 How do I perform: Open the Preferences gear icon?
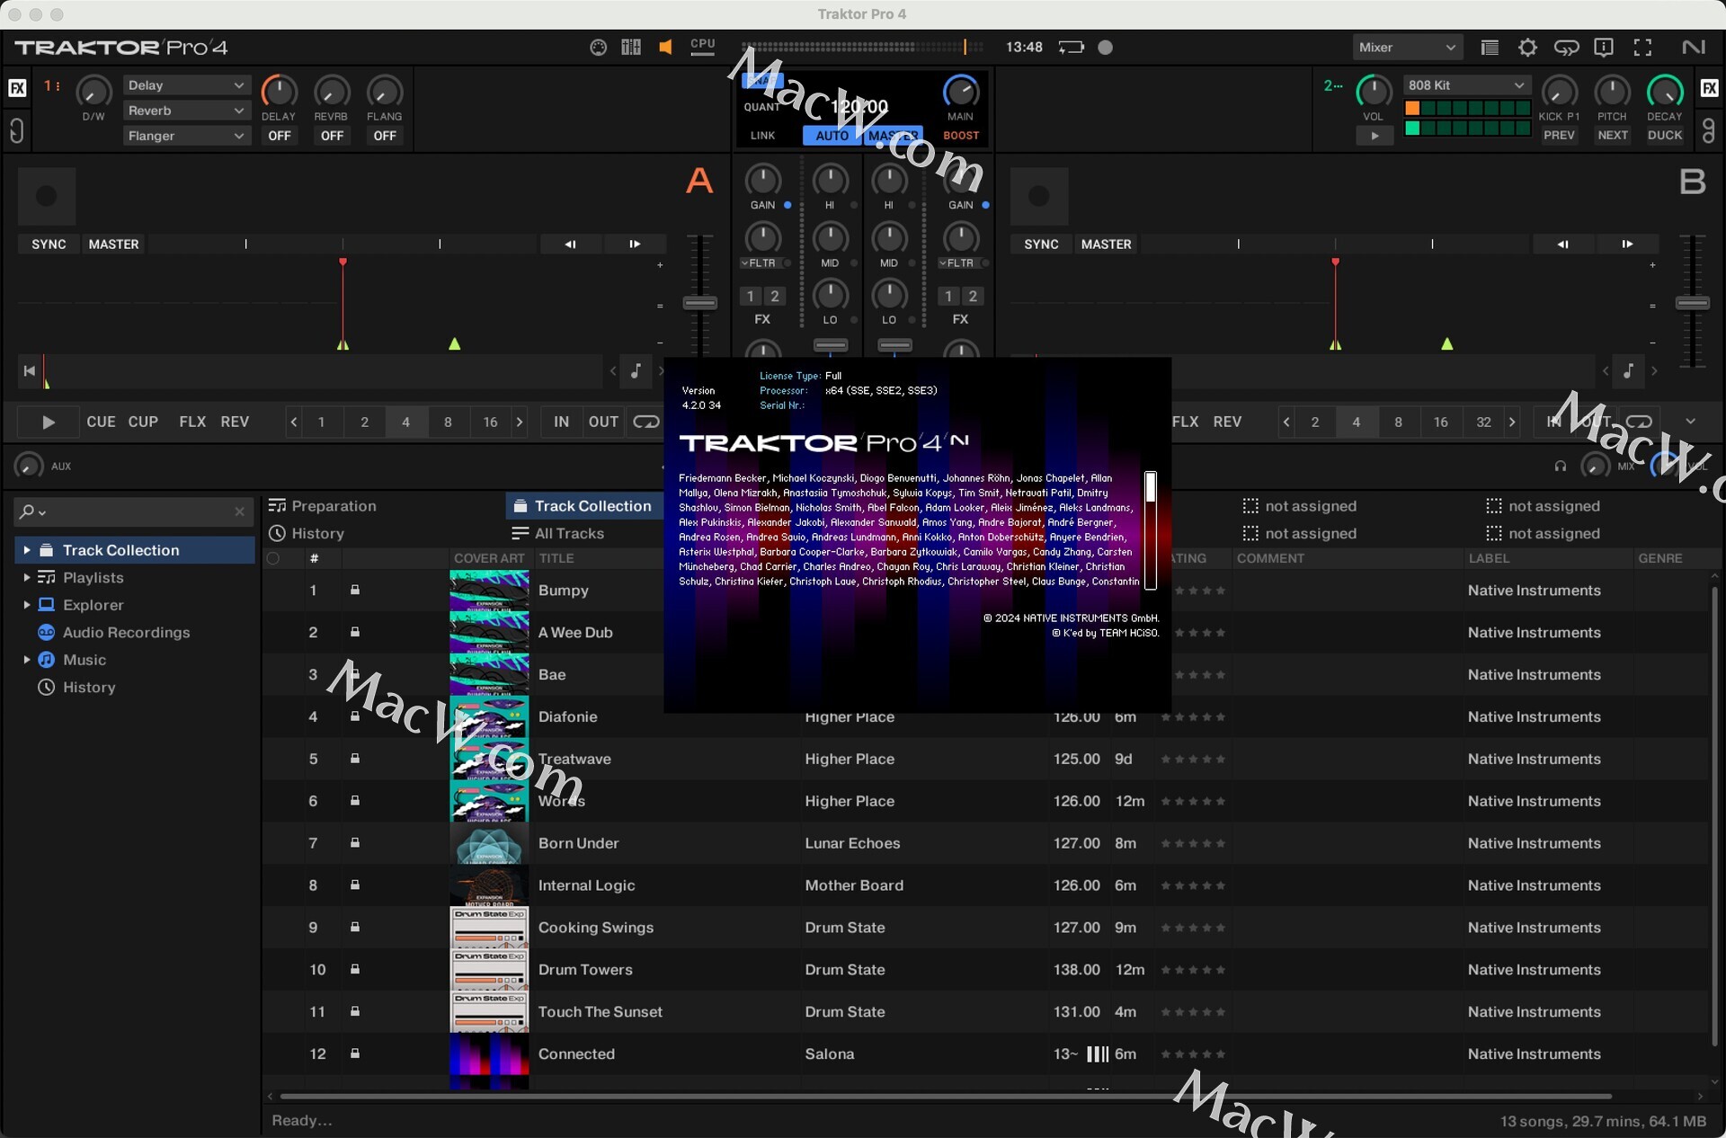(x=1527, y=48)
